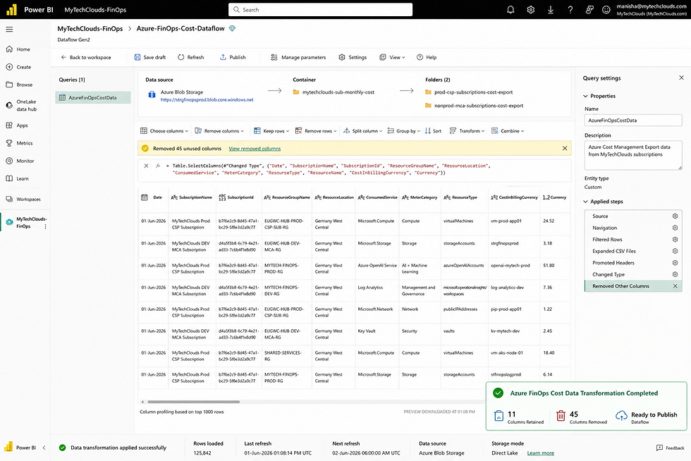Image resolution: width=691 pixels, height=461 pixels.
Task: Edit the Description text area
Action: [x=633, y=155]
